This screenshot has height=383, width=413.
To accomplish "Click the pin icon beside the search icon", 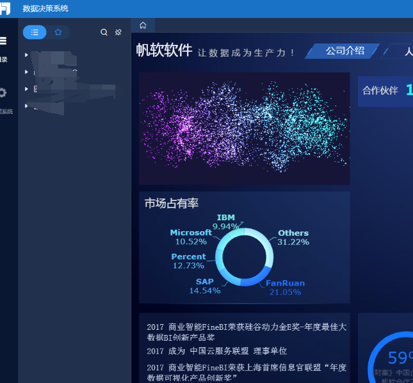I will [x=118, y=33].
